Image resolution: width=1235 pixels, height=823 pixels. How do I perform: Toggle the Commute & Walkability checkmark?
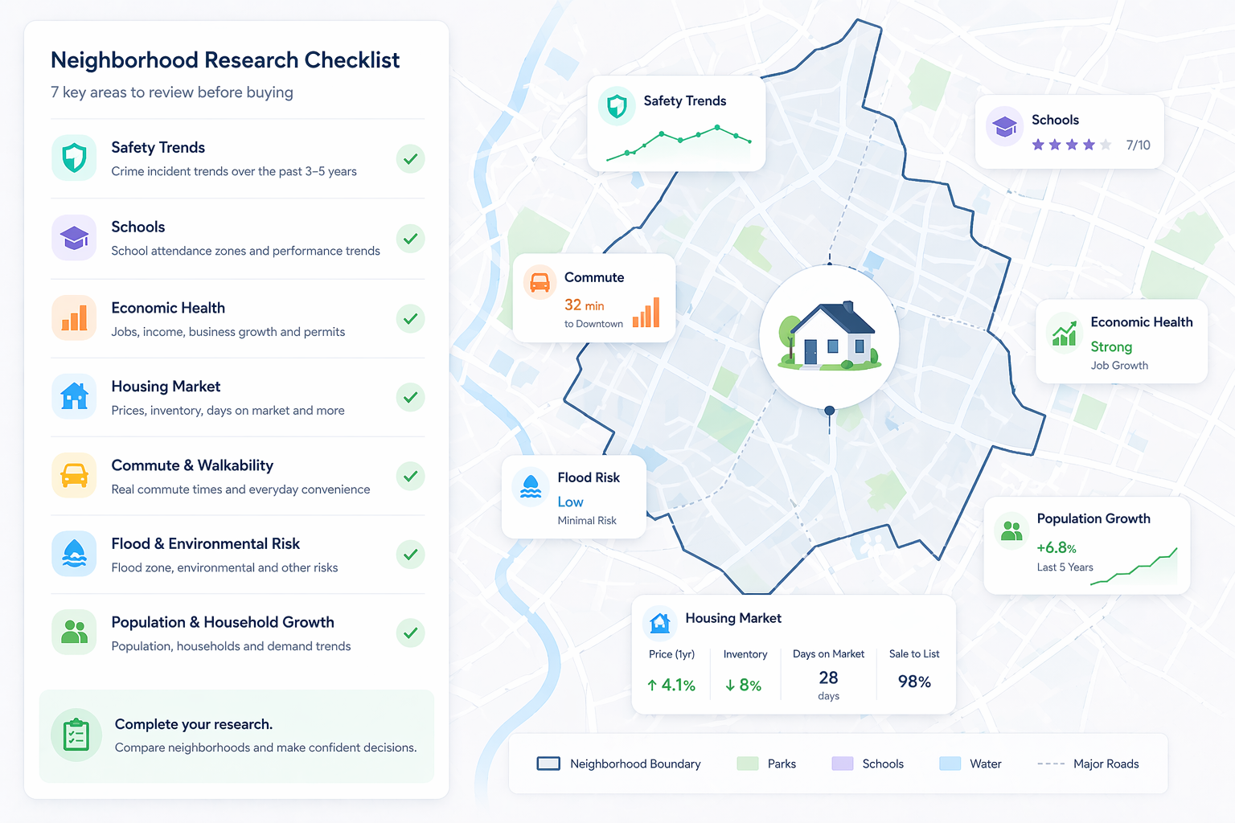point(410,476)
